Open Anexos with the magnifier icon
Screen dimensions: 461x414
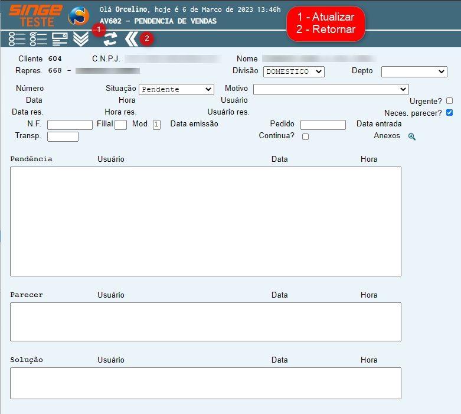coord(412,136)
